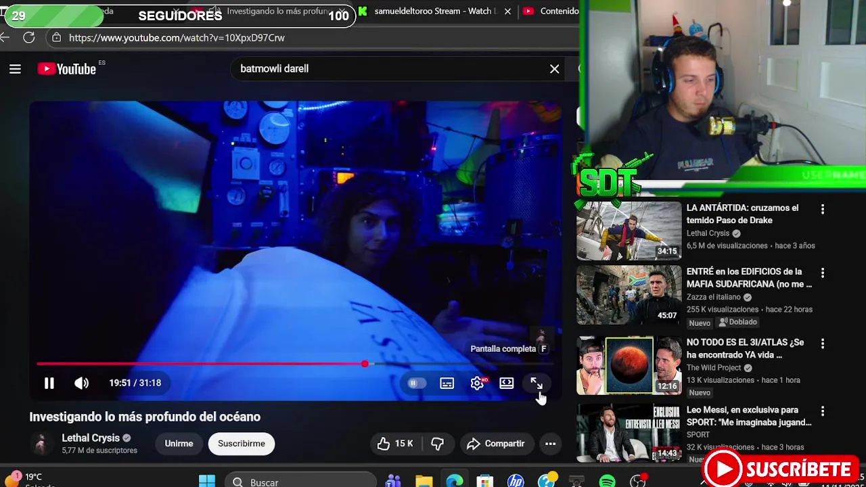Switch to Contenido browser tab
This screenshot has width=866, height=487.
click(x=550, y=11)
